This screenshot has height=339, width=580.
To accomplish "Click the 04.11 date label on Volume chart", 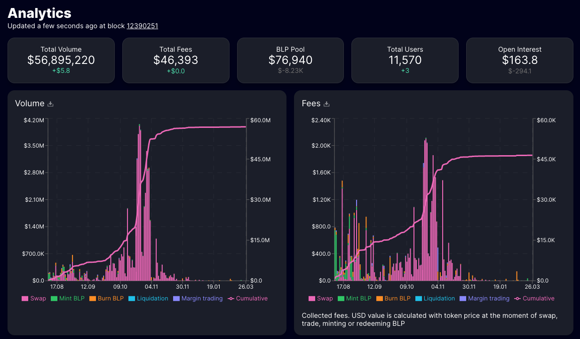I will pos(151,286).
